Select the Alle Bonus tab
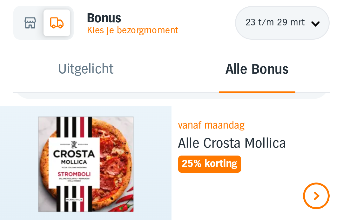This screenshot has width=343, height=220. tap(257, 69)
